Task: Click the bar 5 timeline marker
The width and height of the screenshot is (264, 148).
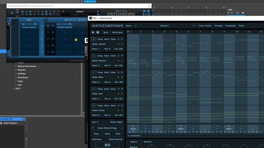Action: point(177,32)
